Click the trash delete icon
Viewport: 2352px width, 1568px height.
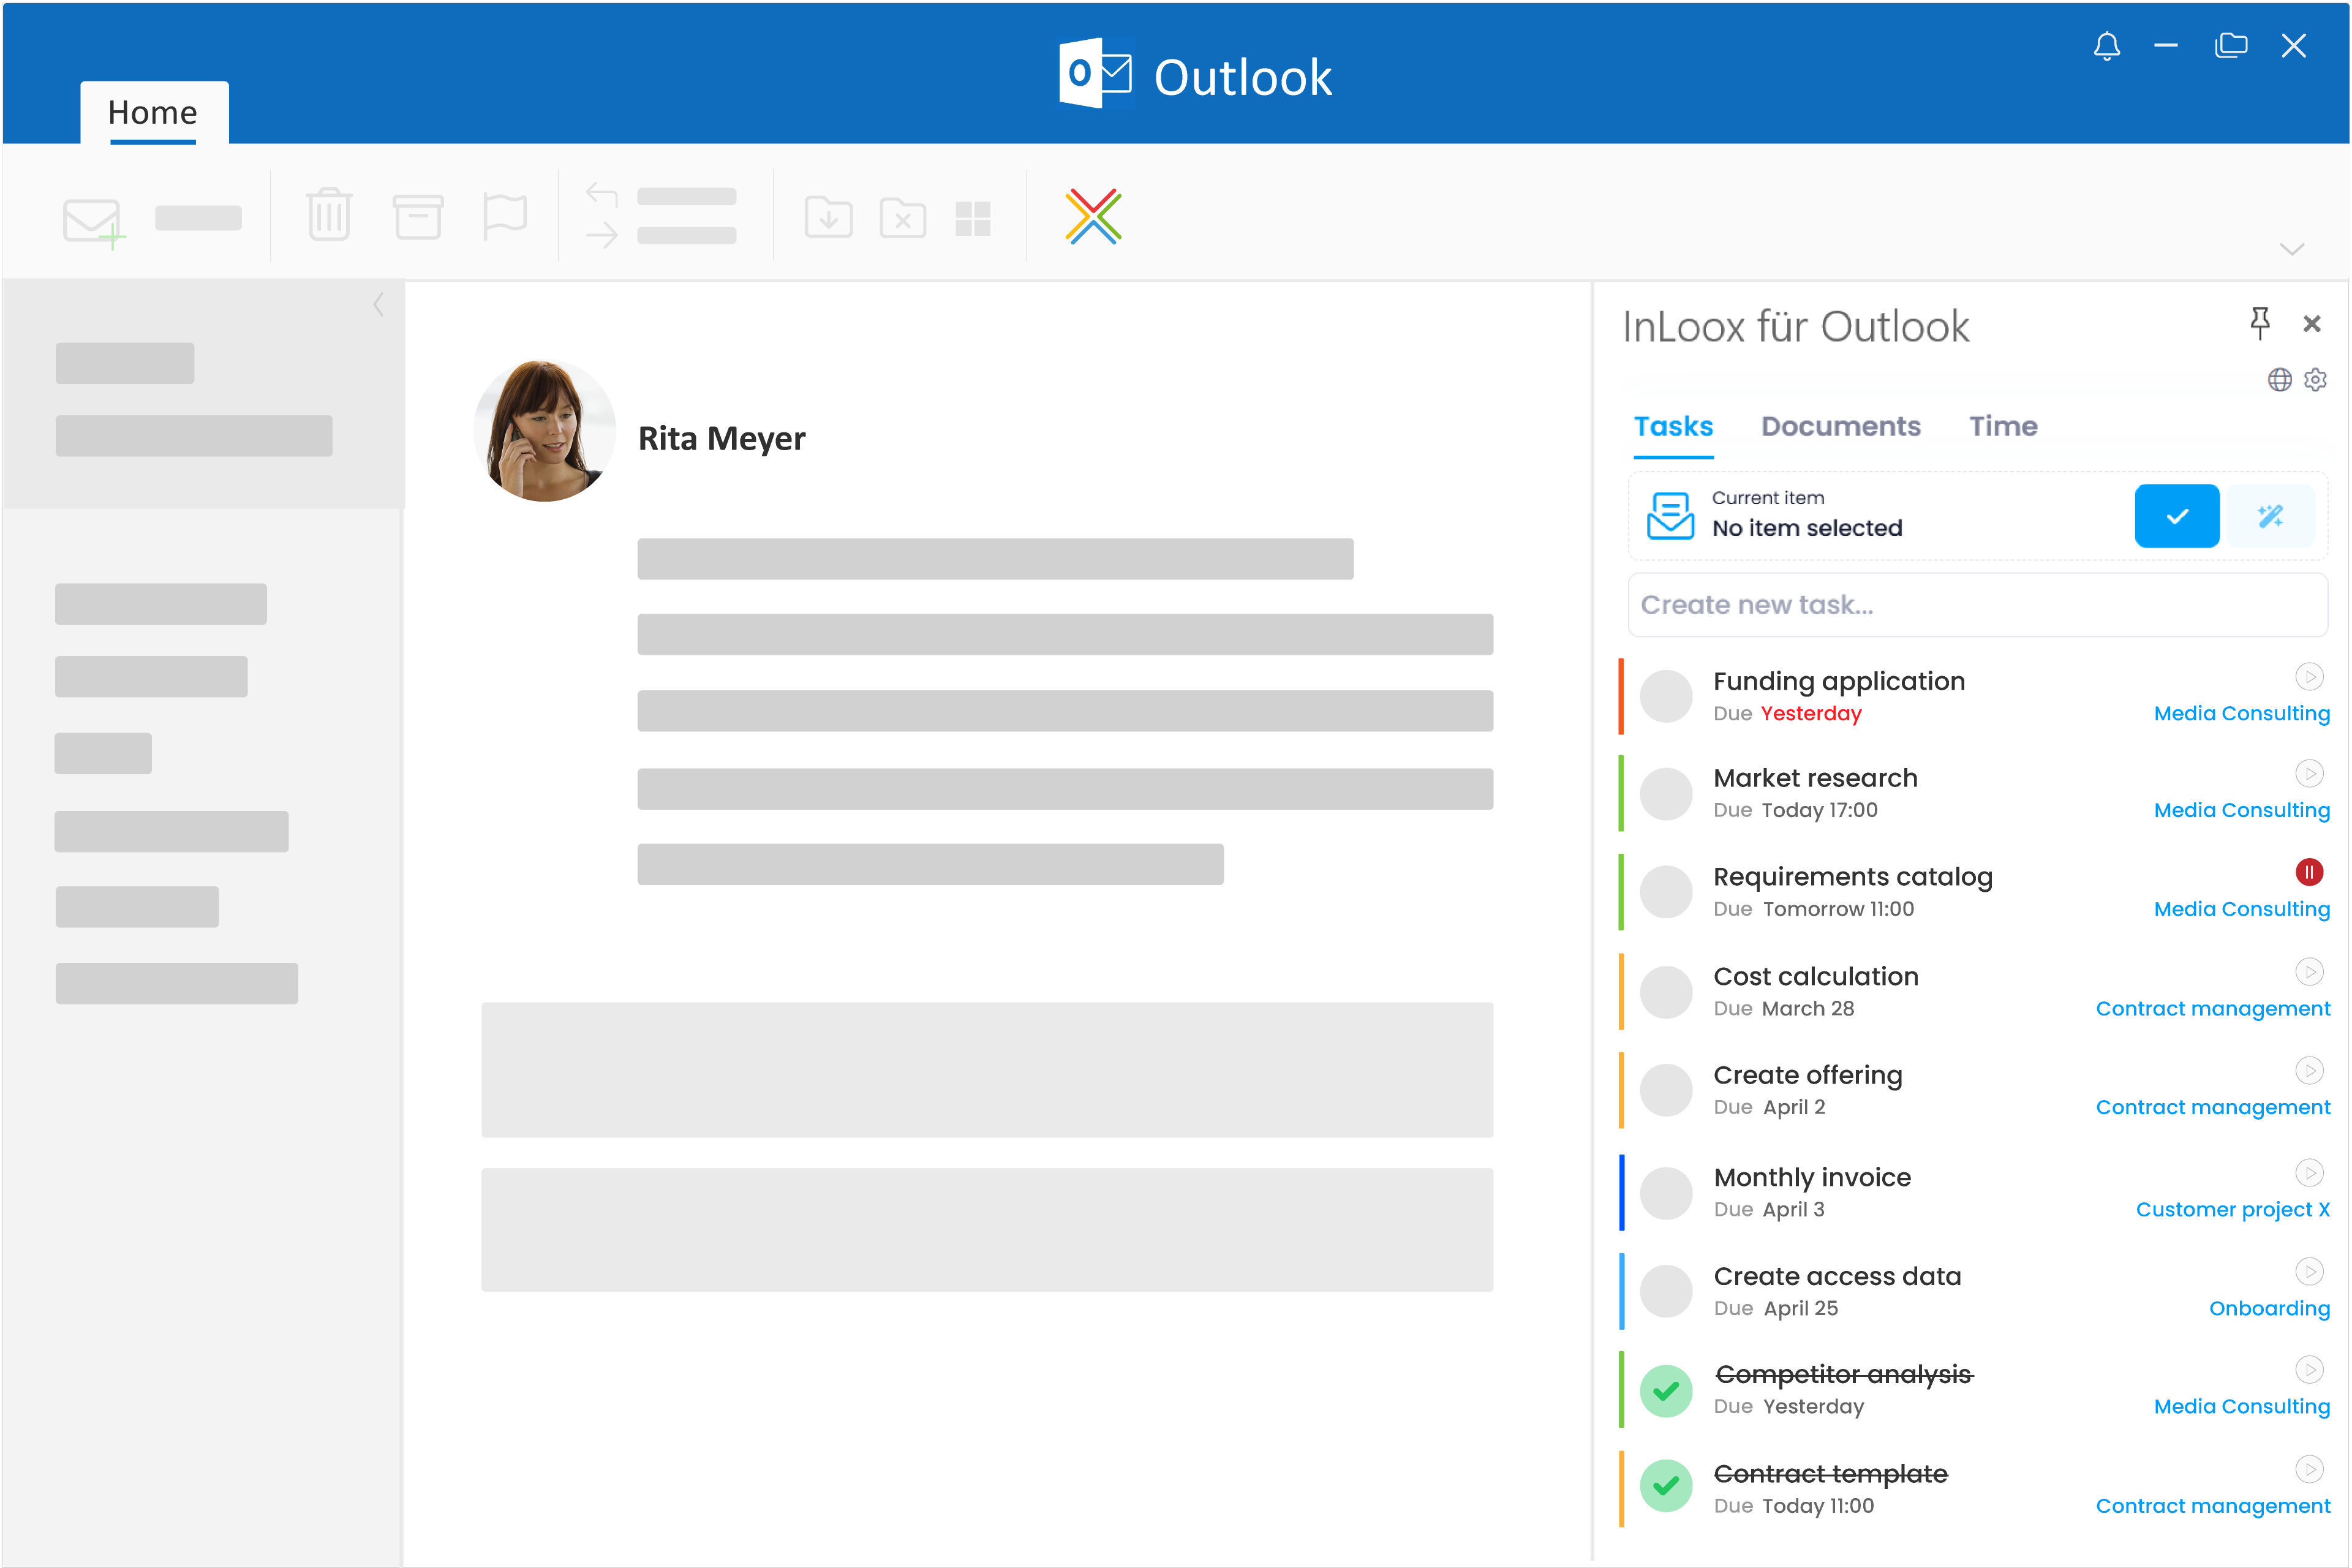329,215
